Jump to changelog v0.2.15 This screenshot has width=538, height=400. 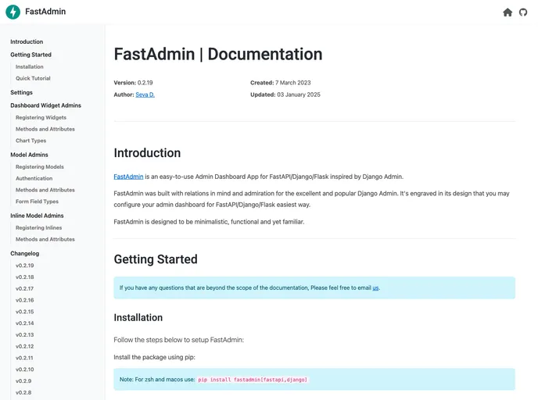[25, 312]
